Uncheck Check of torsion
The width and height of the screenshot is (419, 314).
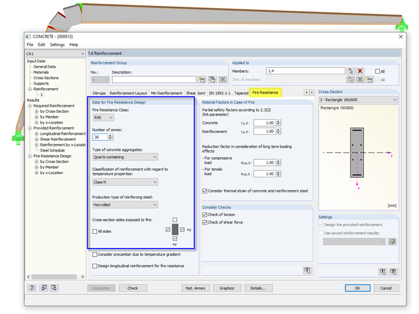pyautogui.click(x=205, y=215)
